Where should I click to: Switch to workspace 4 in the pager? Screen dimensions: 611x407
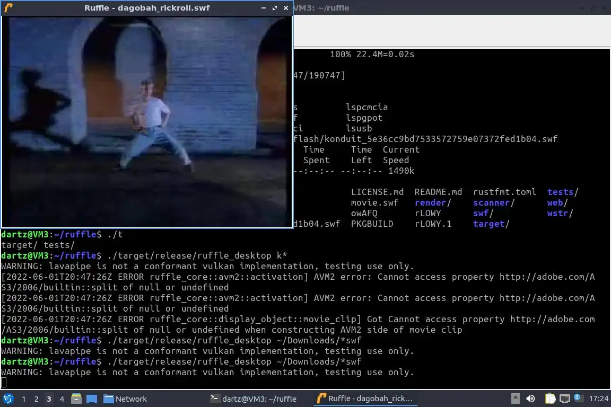62,399
